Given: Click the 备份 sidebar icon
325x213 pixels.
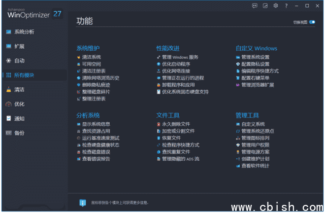Looking at the screenshot, I should click(x=9, y=133).
